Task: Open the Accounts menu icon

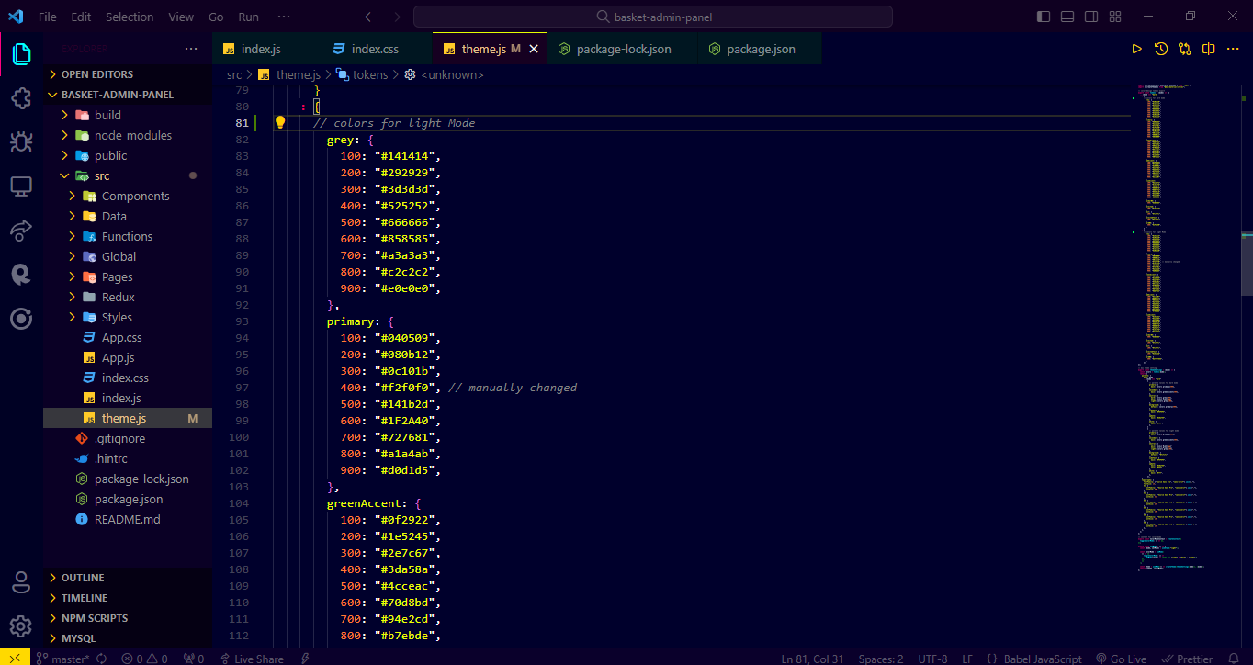Action: point(21,582)
